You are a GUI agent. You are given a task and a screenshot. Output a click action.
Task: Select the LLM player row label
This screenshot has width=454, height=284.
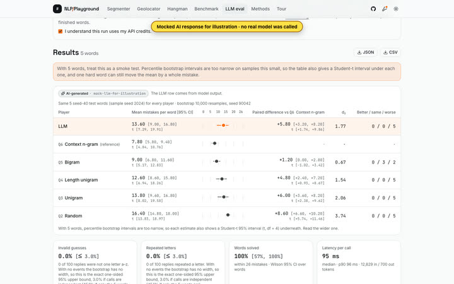(x=62, y=126)
